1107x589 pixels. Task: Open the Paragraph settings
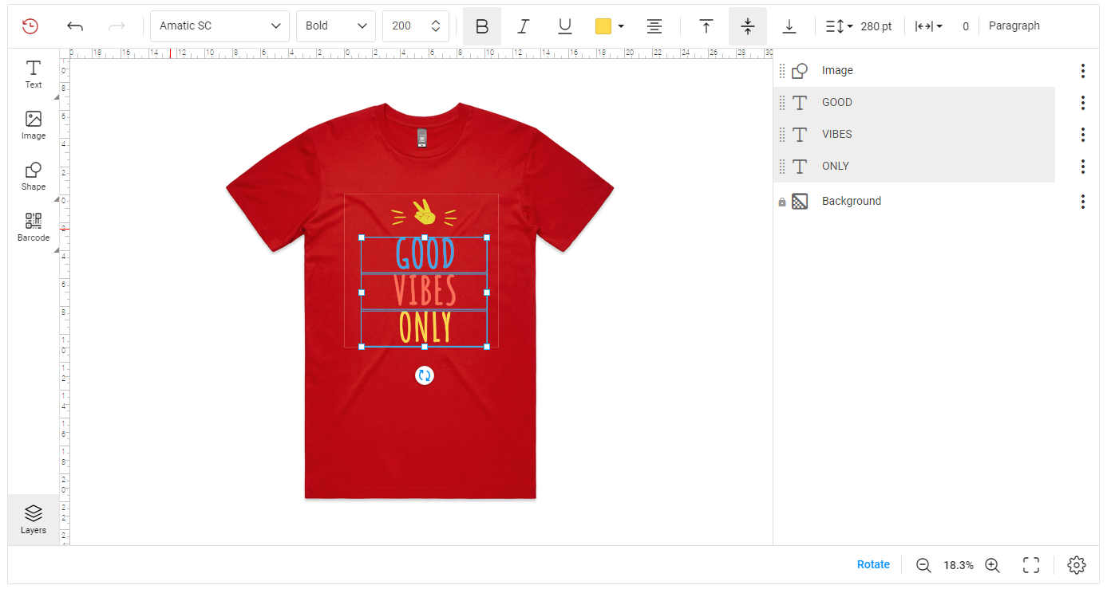(x=1014, y=26)
